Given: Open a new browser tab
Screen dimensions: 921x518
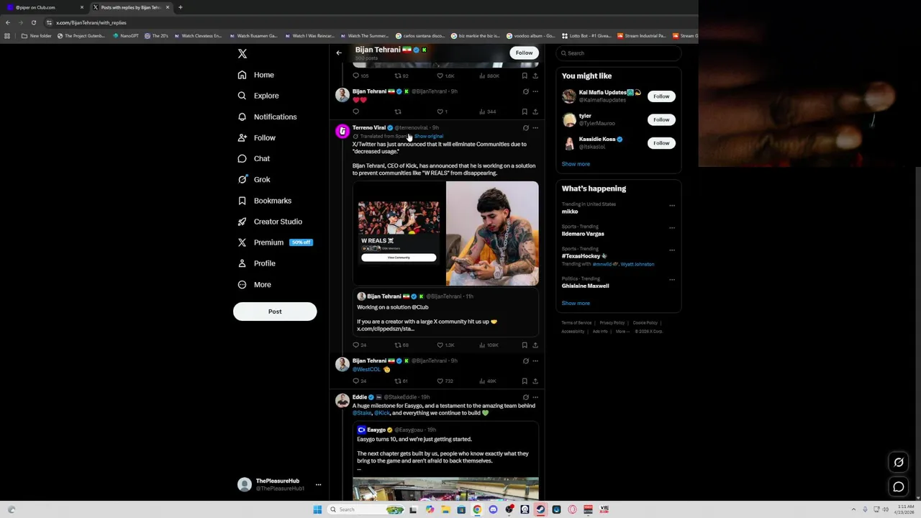Looking at the screenshot, I should [x=180, y=7].
